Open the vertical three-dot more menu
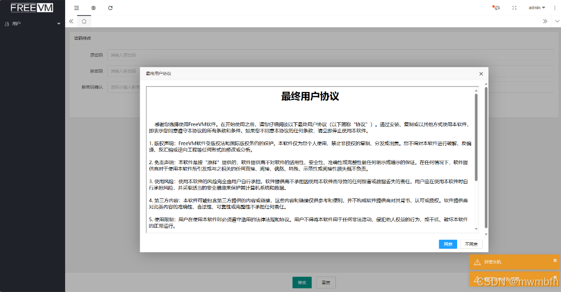Image resolution: width=561 pixels, height=292 pixels. coord(555,8)
